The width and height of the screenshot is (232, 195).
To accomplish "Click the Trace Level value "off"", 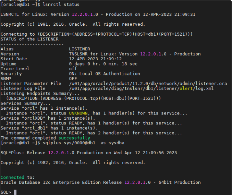I will tap(73, 69).
